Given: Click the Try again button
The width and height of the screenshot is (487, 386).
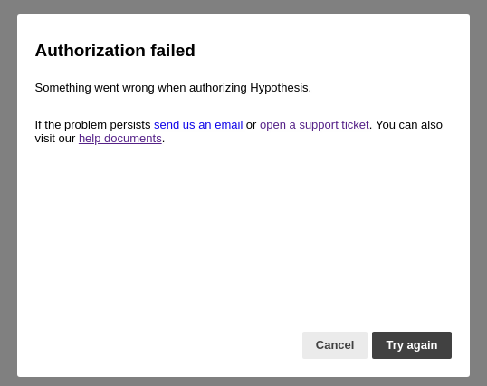Looking at the screenshot, I should (412, 345).
